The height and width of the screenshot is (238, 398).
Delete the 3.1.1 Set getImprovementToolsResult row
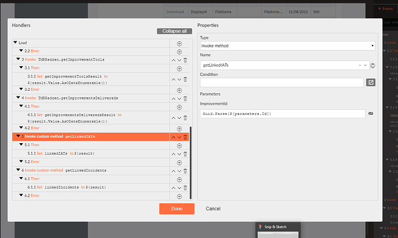[x=185, y=79]
